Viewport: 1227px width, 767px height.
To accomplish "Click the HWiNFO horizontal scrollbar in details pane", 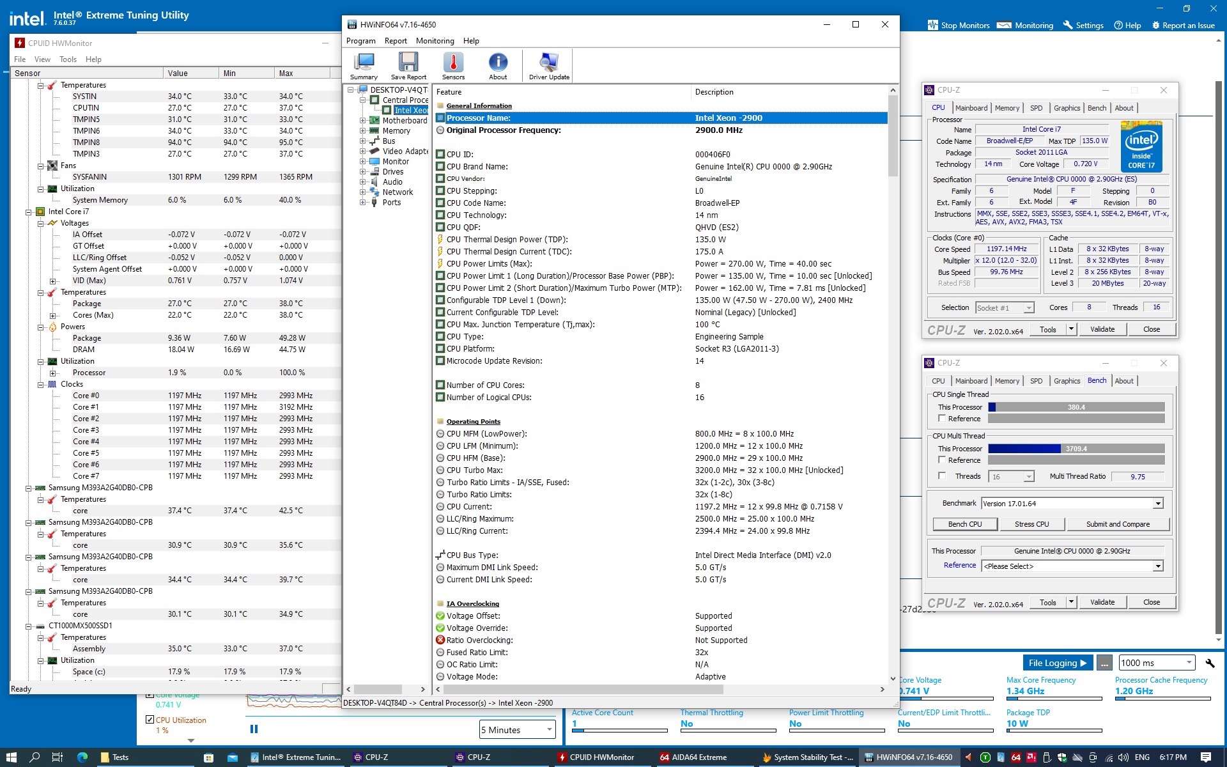I will [582, 690].
